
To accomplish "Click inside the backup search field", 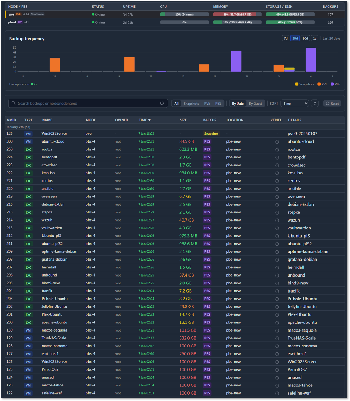I will (x=71, y=103).
